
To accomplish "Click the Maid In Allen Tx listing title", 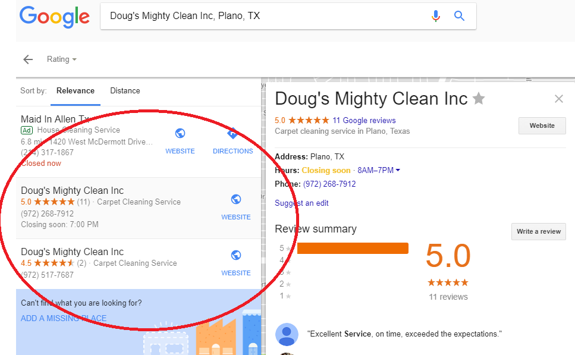I will (55, 119).
